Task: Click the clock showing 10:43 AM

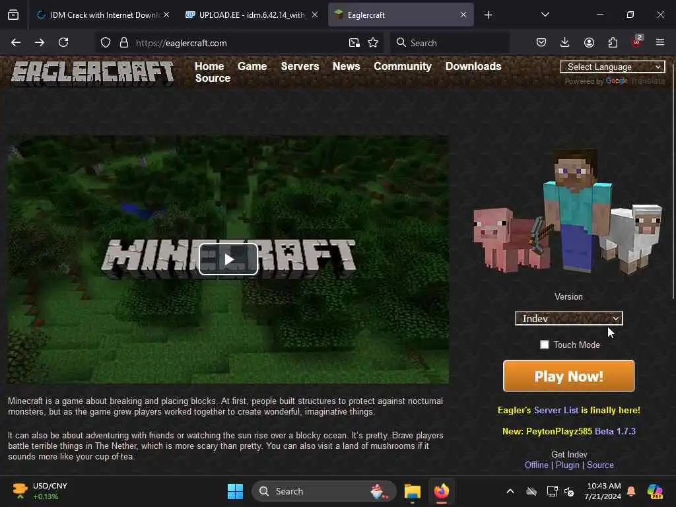Action: click(x=603, y=491)
